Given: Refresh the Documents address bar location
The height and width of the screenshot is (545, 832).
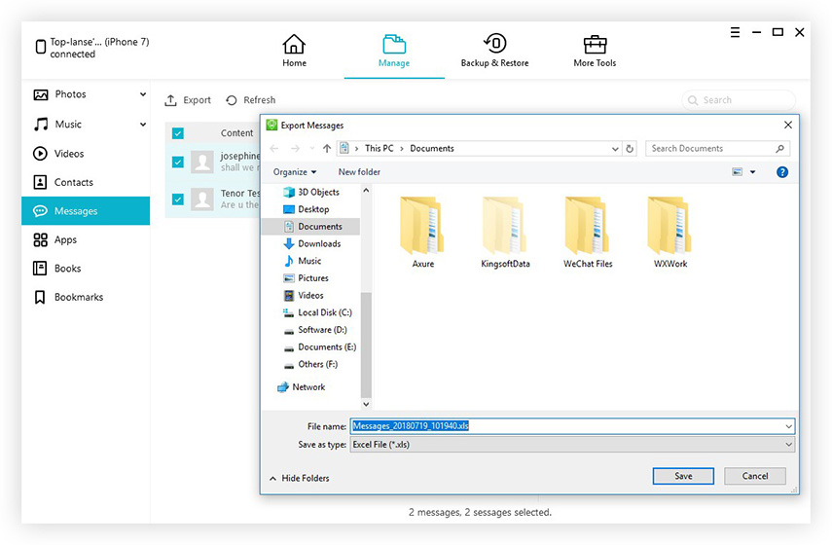Looking at the screenshot, I should pos(631,149).
